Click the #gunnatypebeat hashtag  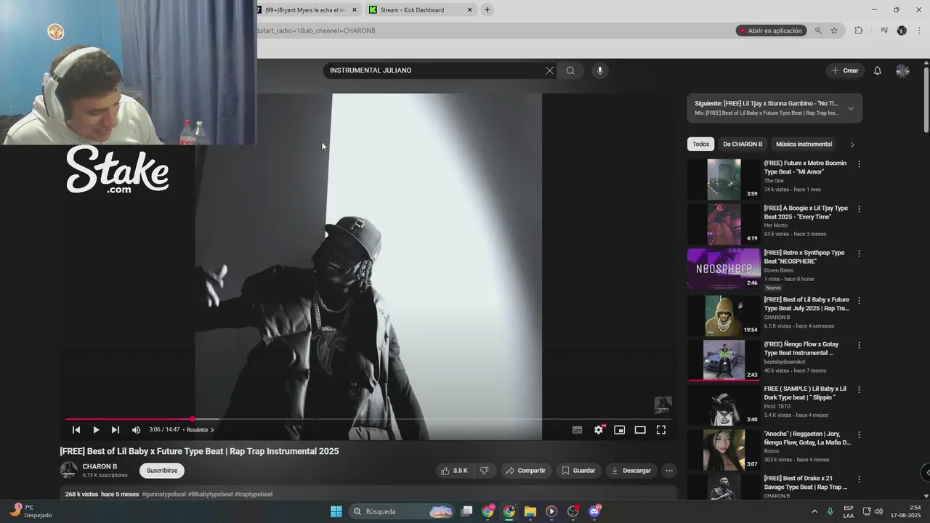tap(164, 495)
